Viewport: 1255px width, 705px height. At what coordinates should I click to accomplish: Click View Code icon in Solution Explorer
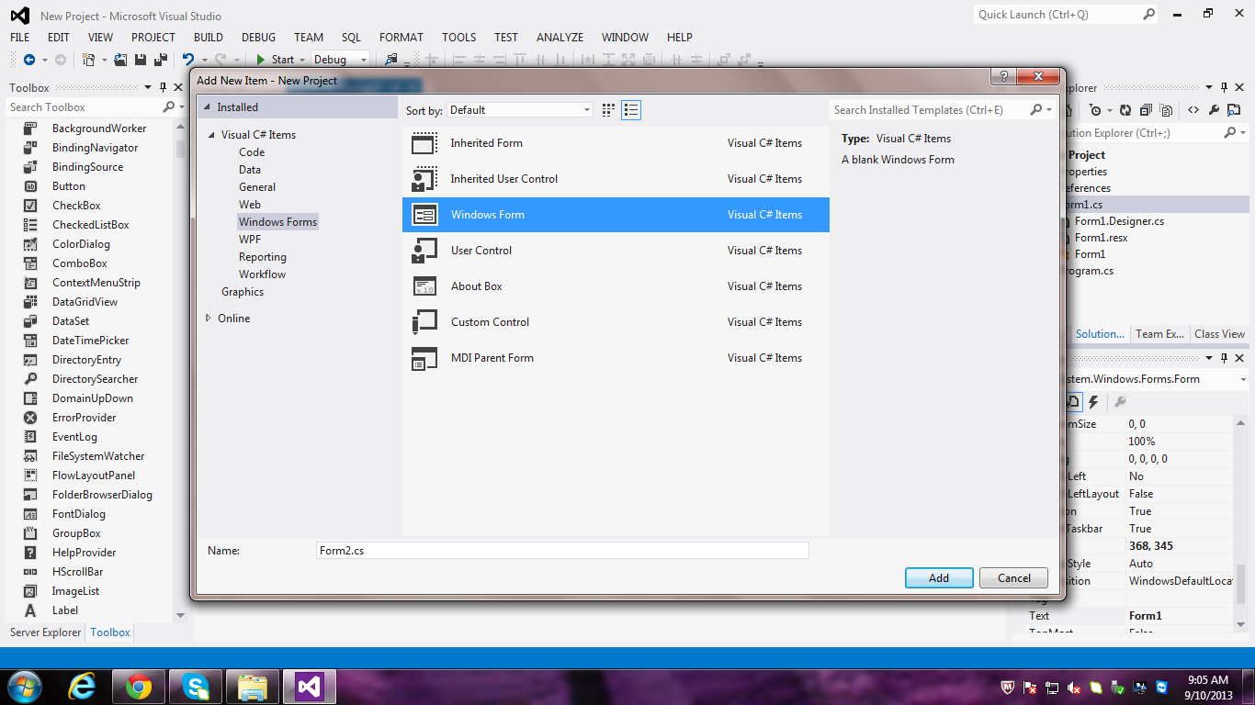coord(1193,110)
